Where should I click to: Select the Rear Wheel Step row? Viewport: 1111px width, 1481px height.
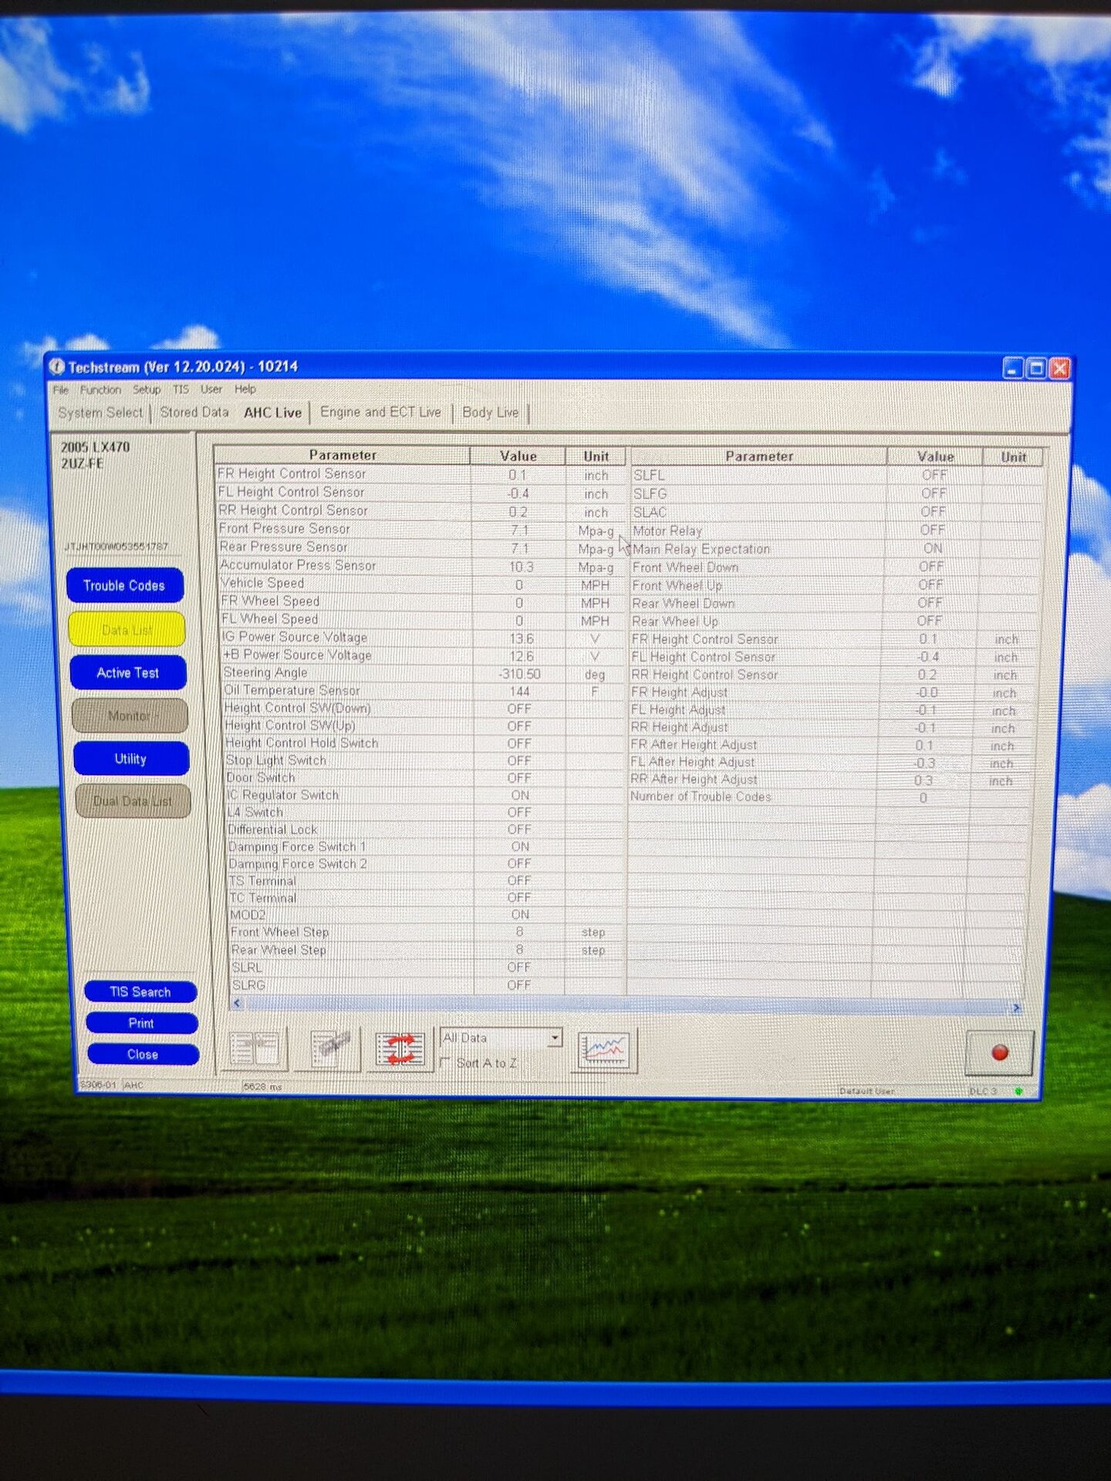coord(427,950)
